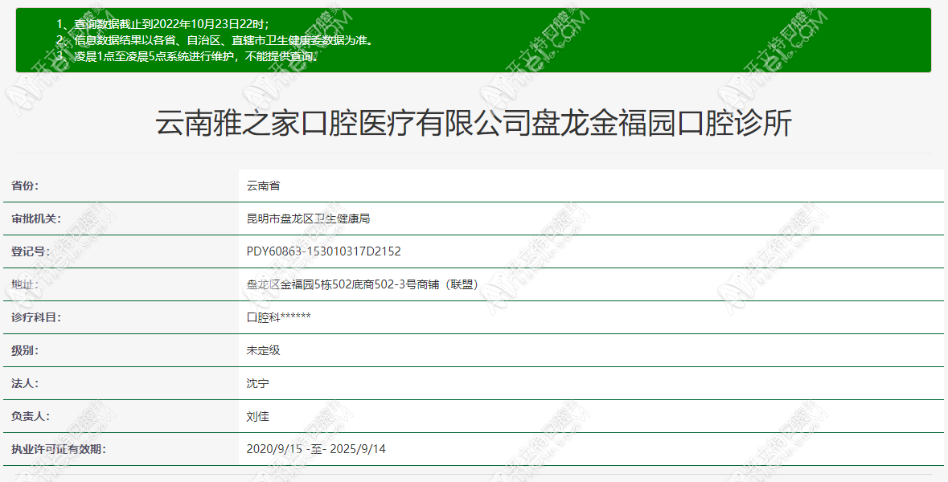The image size is (948, 482).
Task: Click the 法人 row label
Action: click(25, 383)
